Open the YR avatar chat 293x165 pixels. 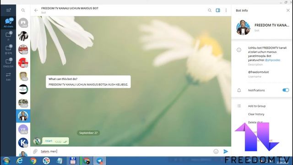(23, 129)
